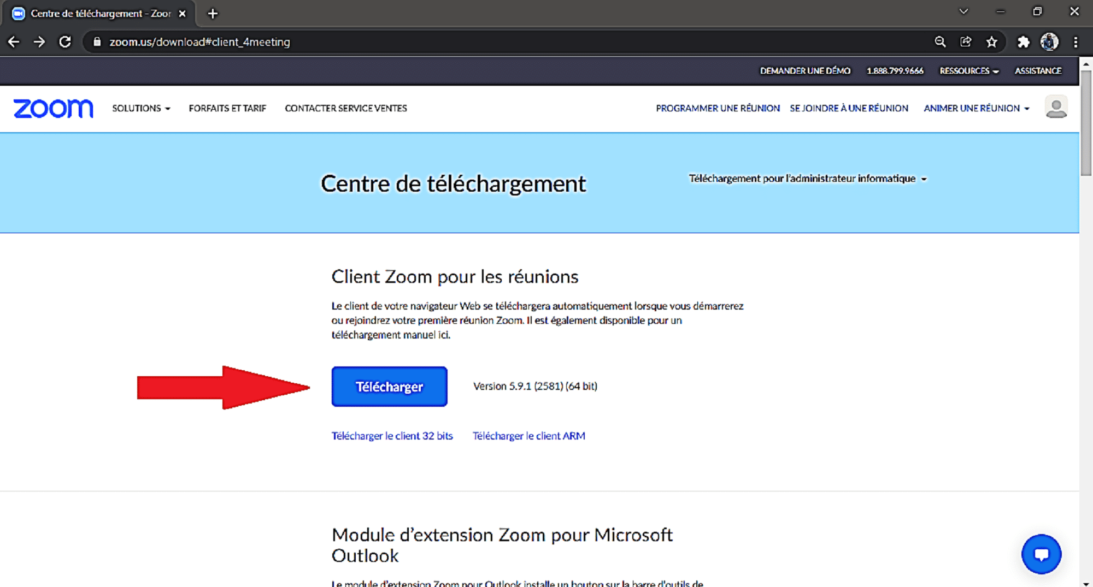1093x587 pixels.
Task: Open a new browser tab
Action: tap(213, 14)
